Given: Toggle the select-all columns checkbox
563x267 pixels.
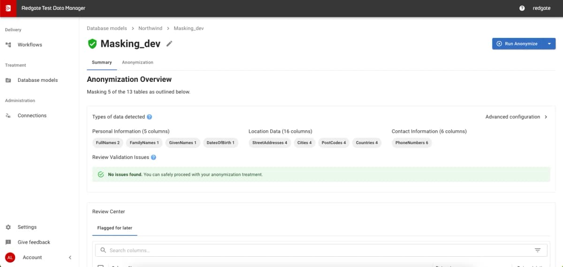Looking at the screenshot, I should click(100, 266).
